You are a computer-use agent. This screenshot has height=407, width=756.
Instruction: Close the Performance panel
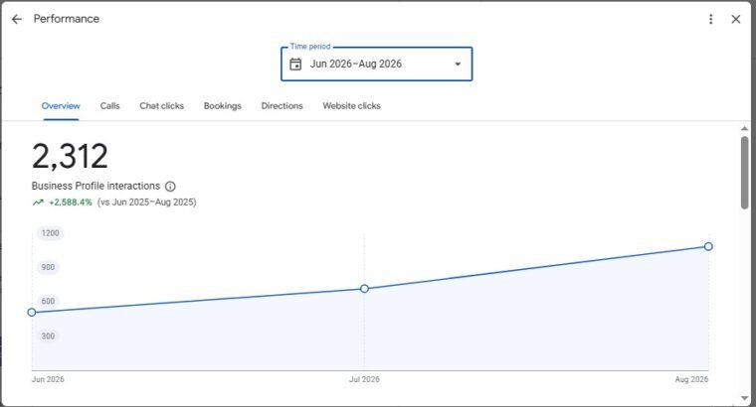click(736, 19)
